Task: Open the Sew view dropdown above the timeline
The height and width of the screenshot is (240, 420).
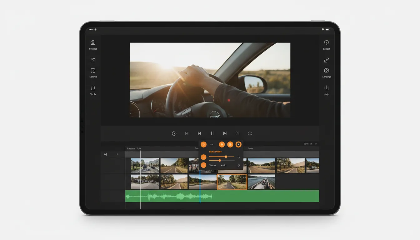Action: pos(308,143)
